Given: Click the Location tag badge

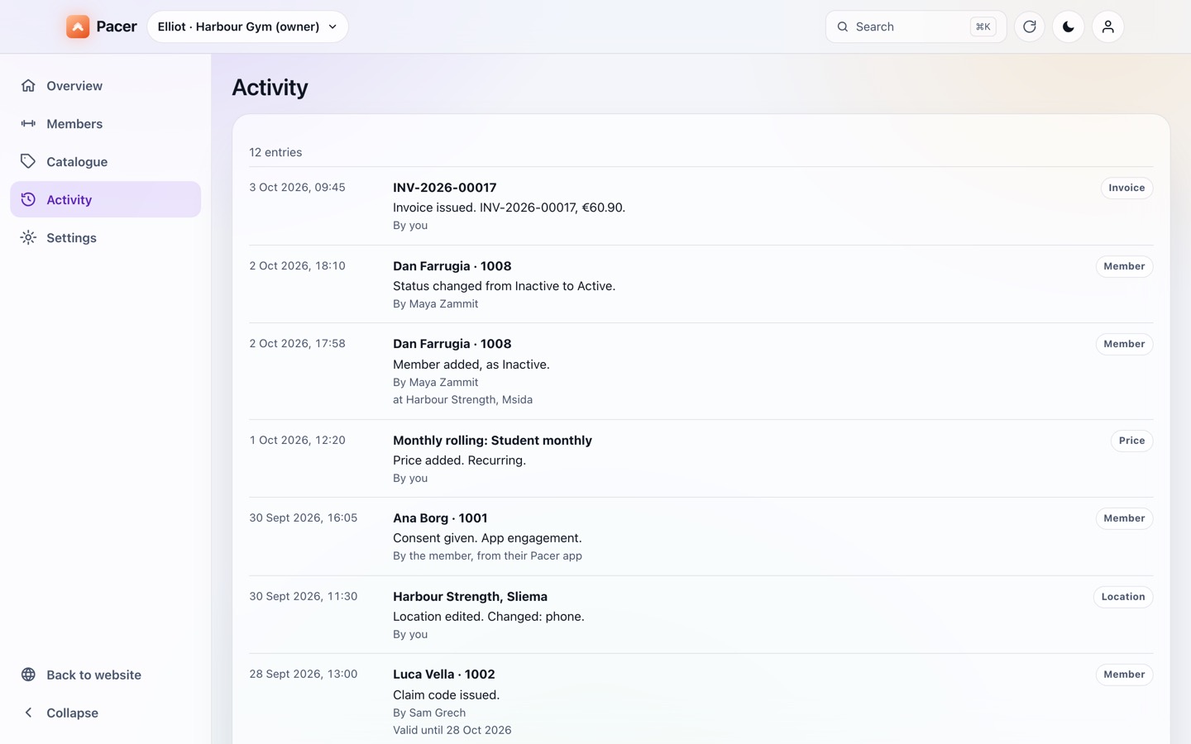Looking at the screenshot, I should click(x=1123, y=597).
